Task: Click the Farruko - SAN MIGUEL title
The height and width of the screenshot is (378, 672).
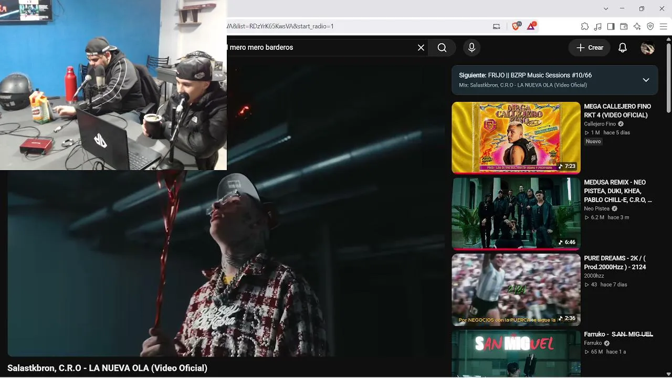Action: 618,334
